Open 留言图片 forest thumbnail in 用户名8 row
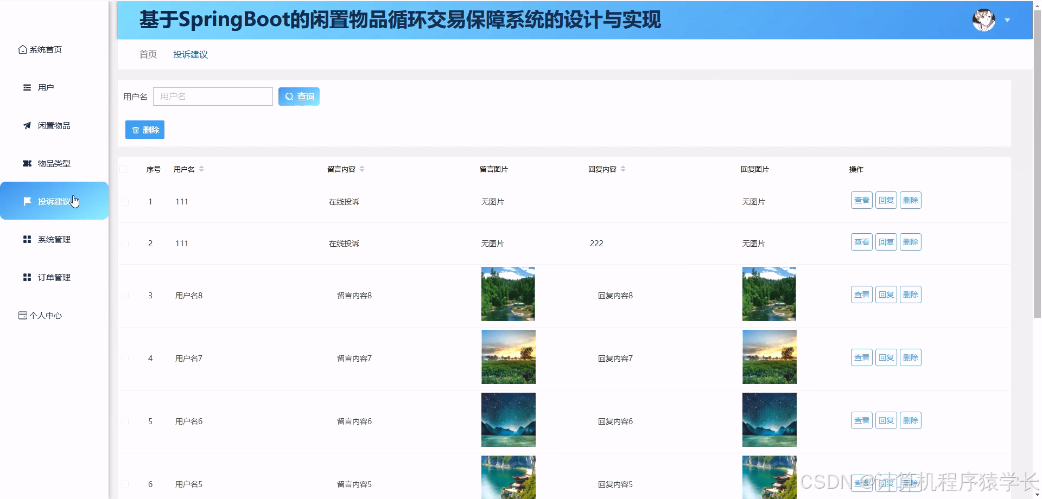This screenshot has height=499, width=1042. coord(508,294)
